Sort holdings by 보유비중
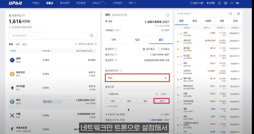The image size is (254, 134). tap(47, 51)
